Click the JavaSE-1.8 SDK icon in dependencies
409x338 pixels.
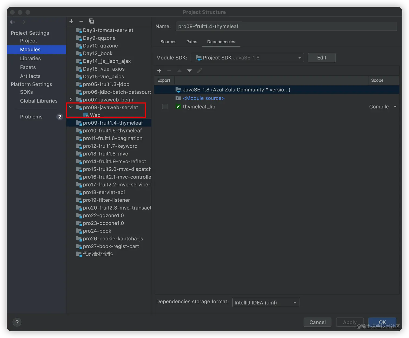click(178, 90)
